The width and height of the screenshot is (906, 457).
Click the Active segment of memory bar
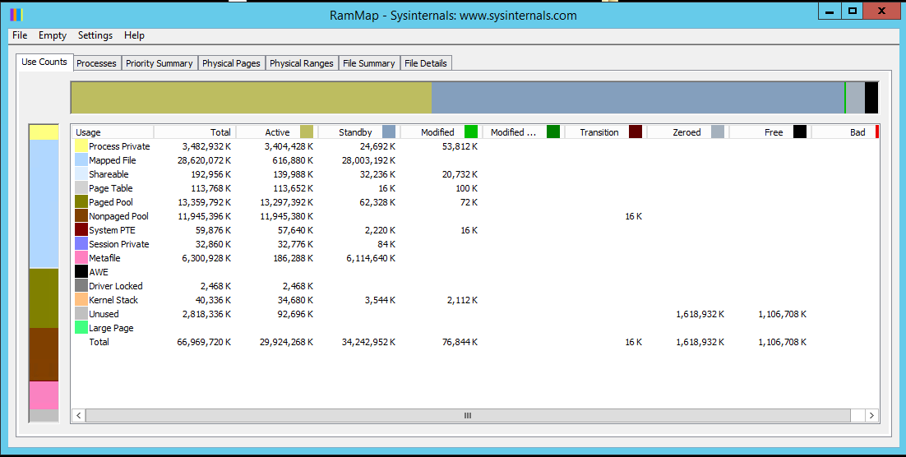coord(252,98)
